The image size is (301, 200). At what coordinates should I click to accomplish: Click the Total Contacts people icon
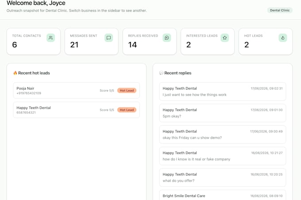[x=50, y=38]
